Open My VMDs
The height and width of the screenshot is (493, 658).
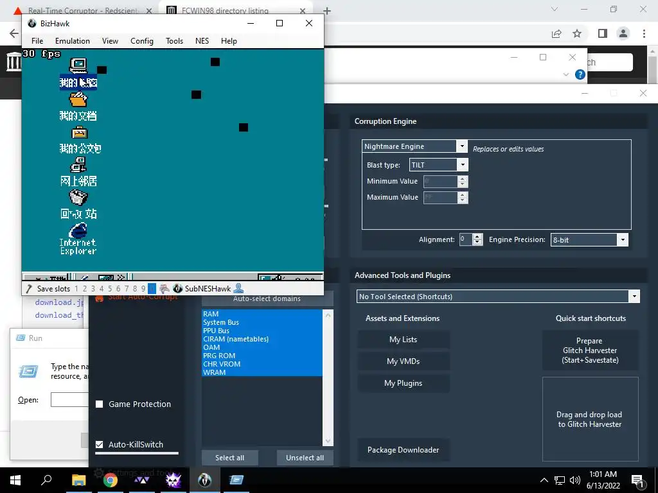tap(404, 361)
